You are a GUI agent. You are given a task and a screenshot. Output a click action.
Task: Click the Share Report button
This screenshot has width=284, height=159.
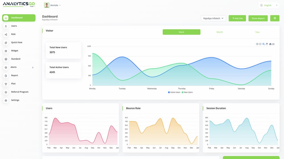[258, 18]
